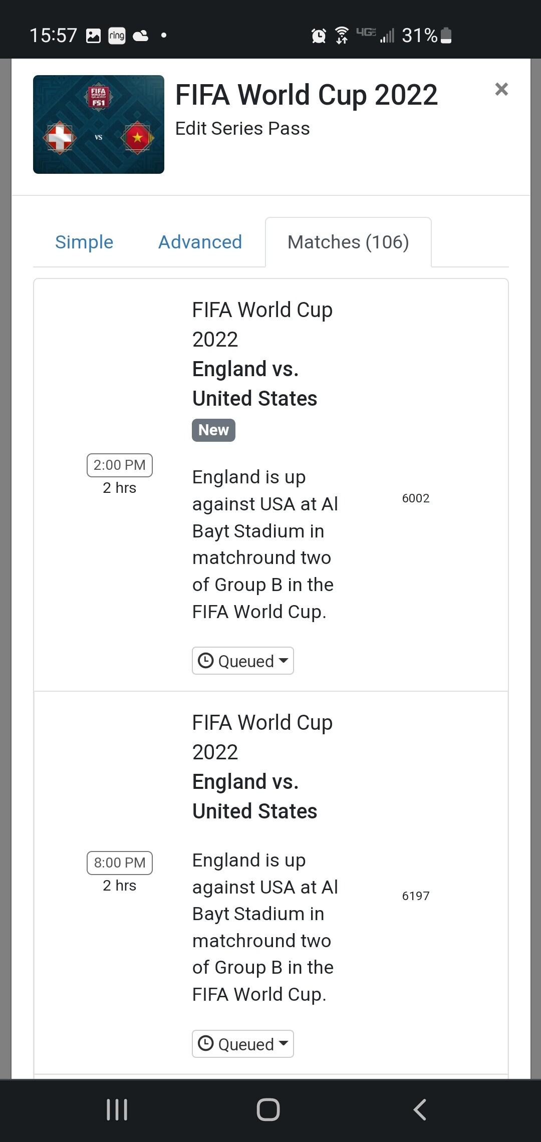Tap the FIFA World Cup series thumbnail
The height and width of the screenshot is (1142, 541).
point(99,124)
